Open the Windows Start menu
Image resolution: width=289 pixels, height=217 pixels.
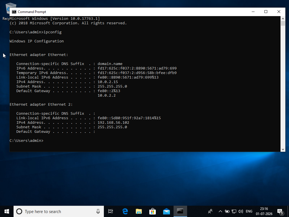[x=7, y=211]
